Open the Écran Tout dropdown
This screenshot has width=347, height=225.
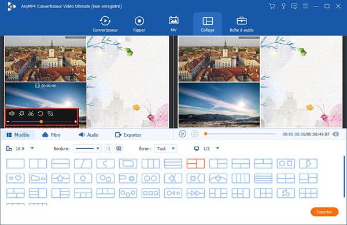click(166, 149)
